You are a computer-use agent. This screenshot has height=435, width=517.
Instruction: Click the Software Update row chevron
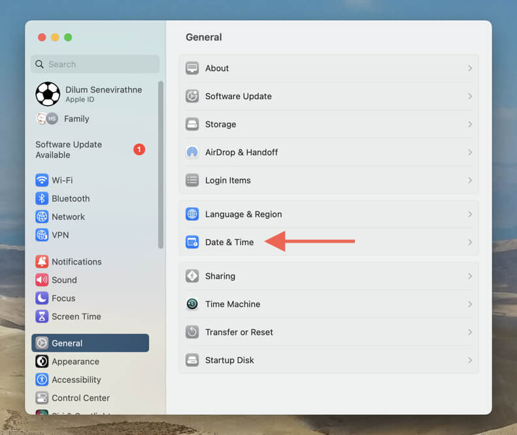coord(470,96)
